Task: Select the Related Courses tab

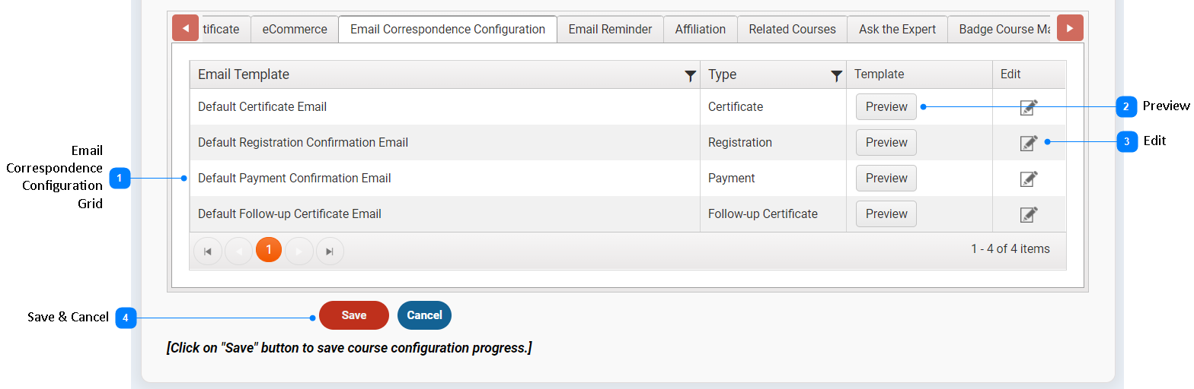Action: click(x=792, y=29)
